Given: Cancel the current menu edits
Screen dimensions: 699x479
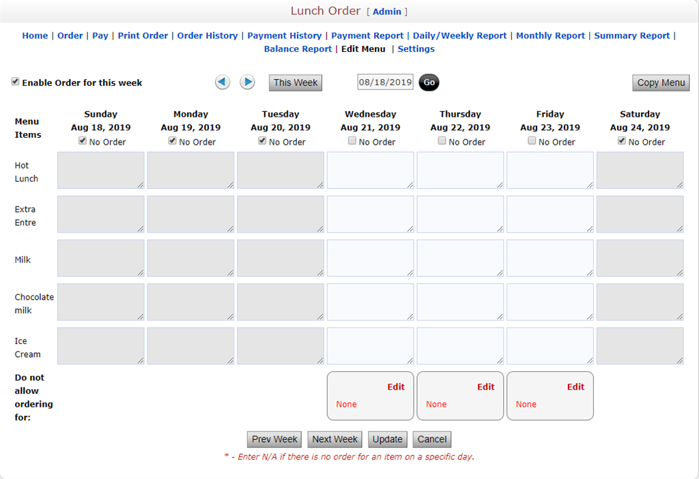Looking at the screenshot, I should coord(431,439).
